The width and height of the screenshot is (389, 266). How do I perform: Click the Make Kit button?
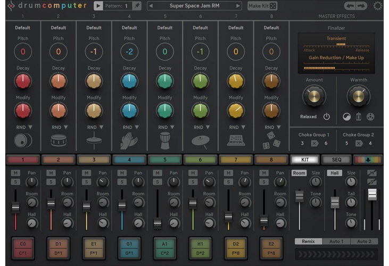(x=262, y=6)
